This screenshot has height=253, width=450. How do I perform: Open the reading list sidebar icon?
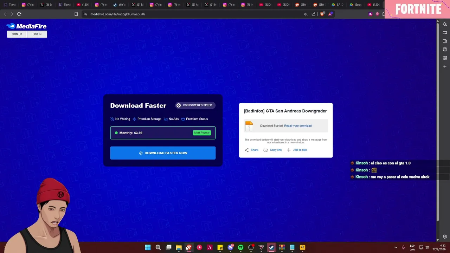tap(445, 58)
